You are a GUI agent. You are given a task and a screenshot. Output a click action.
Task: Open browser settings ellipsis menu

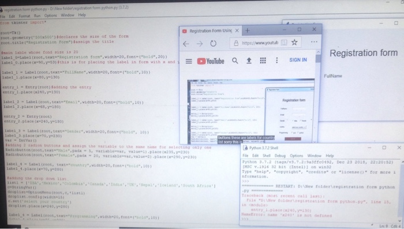(x=314, y=42)
